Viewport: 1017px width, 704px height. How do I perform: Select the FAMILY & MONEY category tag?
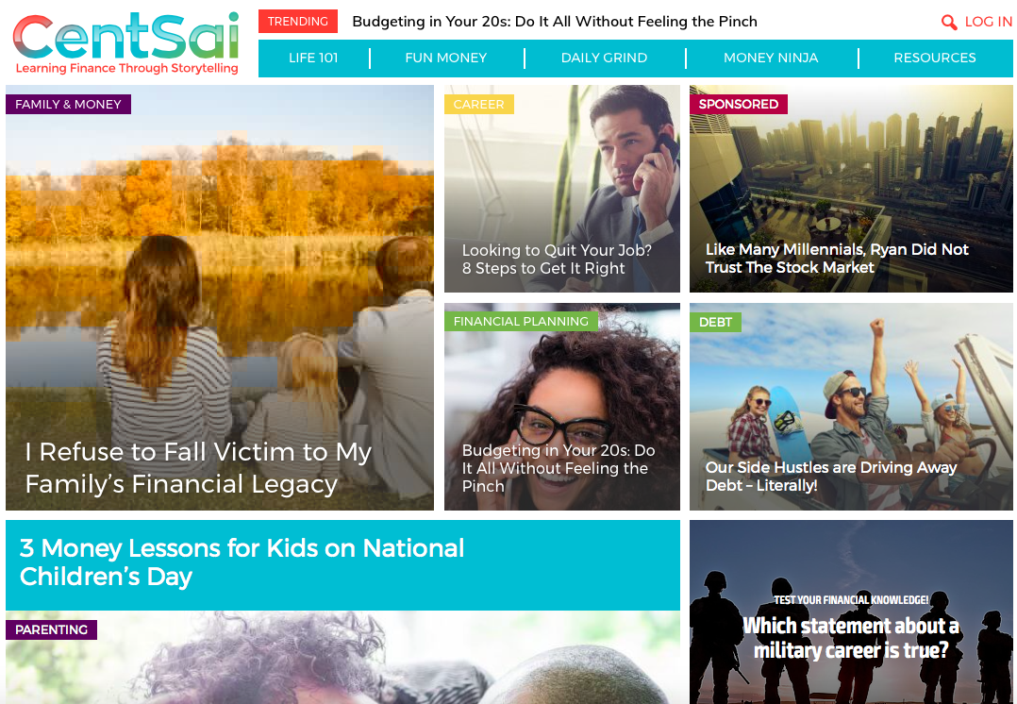coord(68,105)
